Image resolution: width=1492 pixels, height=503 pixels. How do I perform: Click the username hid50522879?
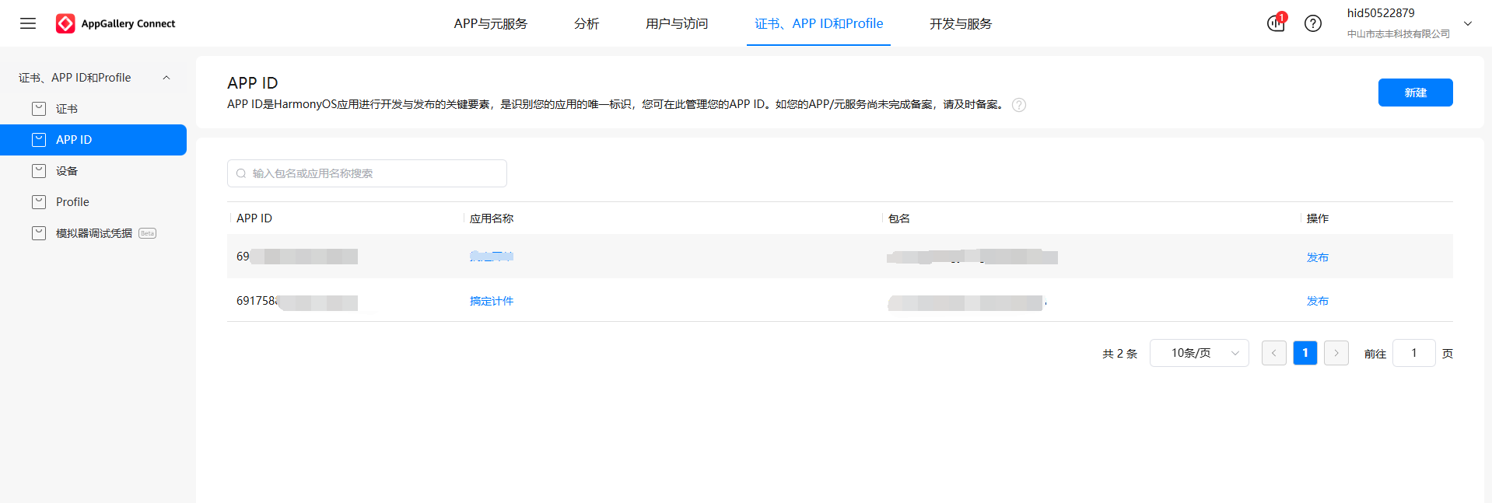[x=1381, y=13]
